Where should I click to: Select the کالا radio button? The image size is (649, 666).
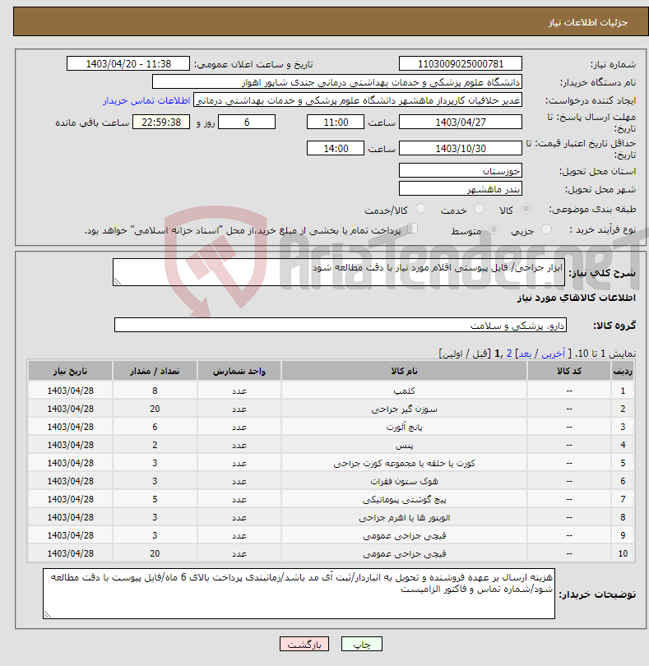526,209
